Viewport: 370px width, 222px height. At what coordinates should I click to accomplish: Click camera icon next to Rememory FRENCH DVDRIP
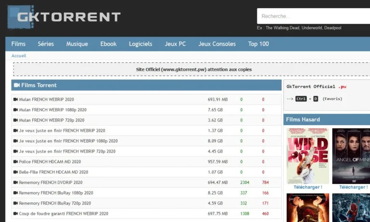coord(15,183)
